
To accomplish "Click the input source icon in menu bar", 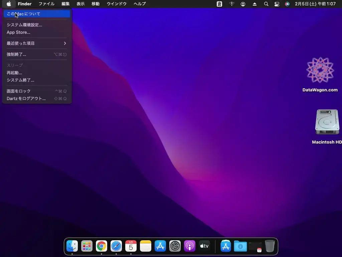I will pyautogui.click(x=219, y=4).
